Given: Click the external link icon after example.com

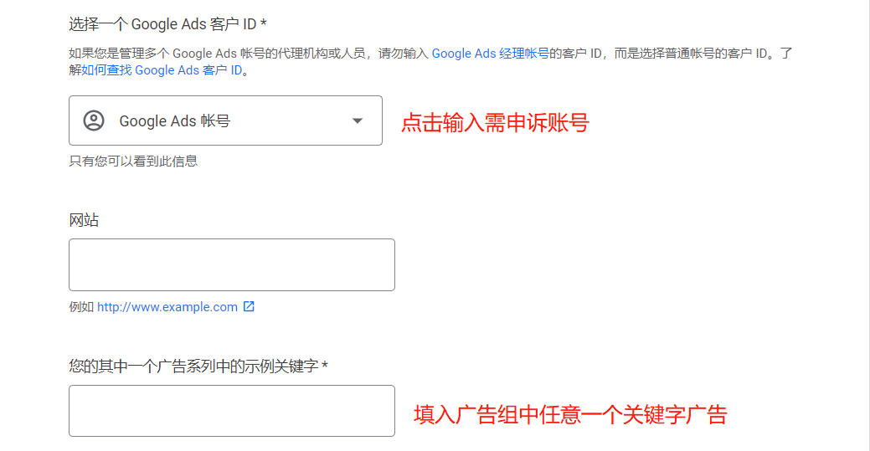Looking at the screenshot, I should pos(249,306).
